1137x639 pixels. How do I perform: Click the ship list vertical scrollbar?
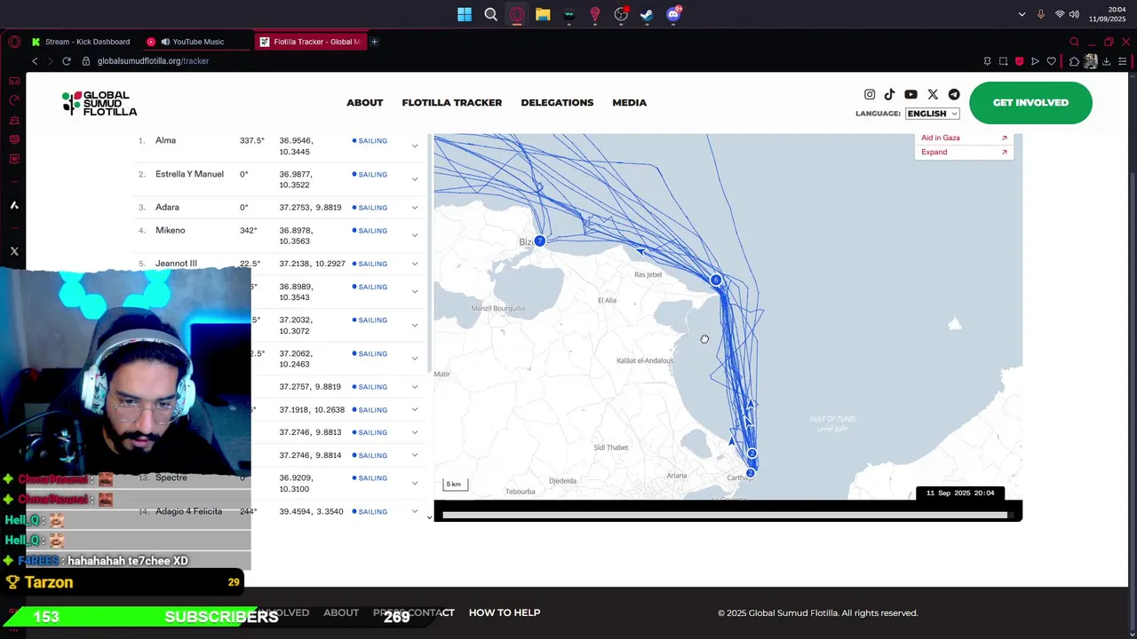[x=430, y=253]
